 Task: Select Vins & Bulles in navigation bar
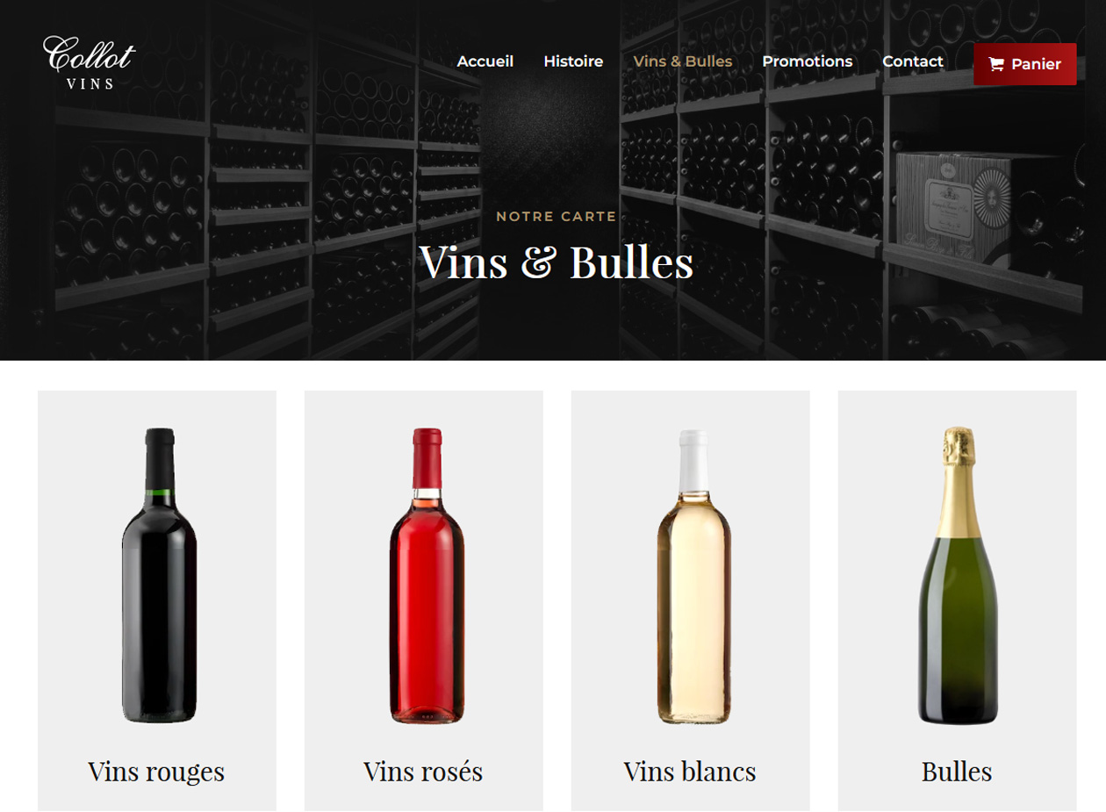point(683,61)
